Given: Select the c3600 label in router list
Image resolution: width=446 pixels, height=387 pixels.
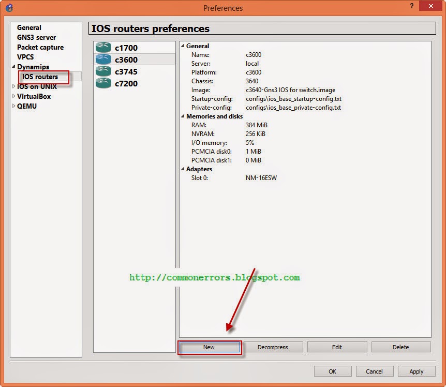Looking at the screenshot, I should point(126,59).
